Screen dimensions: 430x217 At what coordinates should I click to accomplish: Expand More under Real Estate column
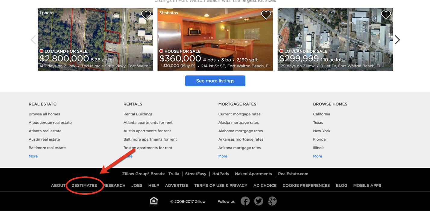click(x=33, y=156)
